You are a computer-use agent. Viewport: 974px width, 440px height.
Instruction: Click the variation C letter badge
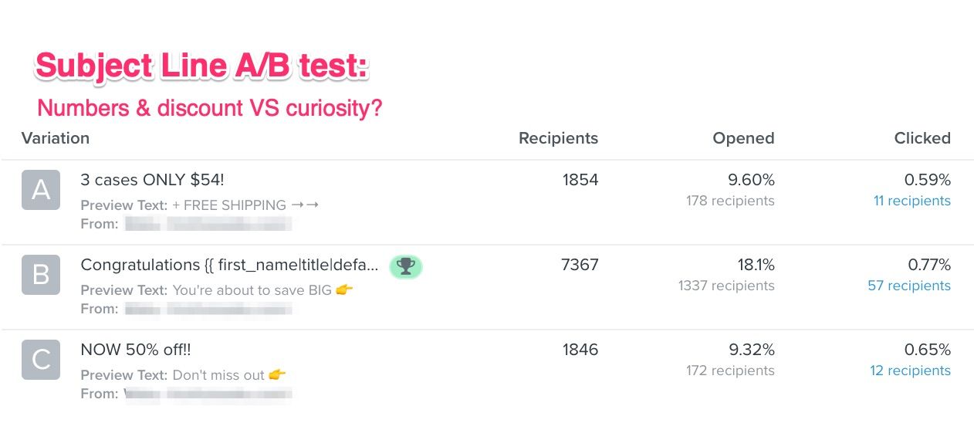[41, 360]
